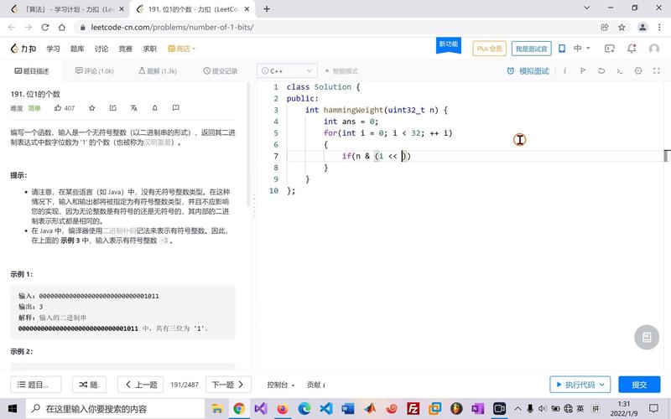Subscribe with the bell icon under the problem title
Viewport: 671px width, 419px height.
(x=155, y=108)
